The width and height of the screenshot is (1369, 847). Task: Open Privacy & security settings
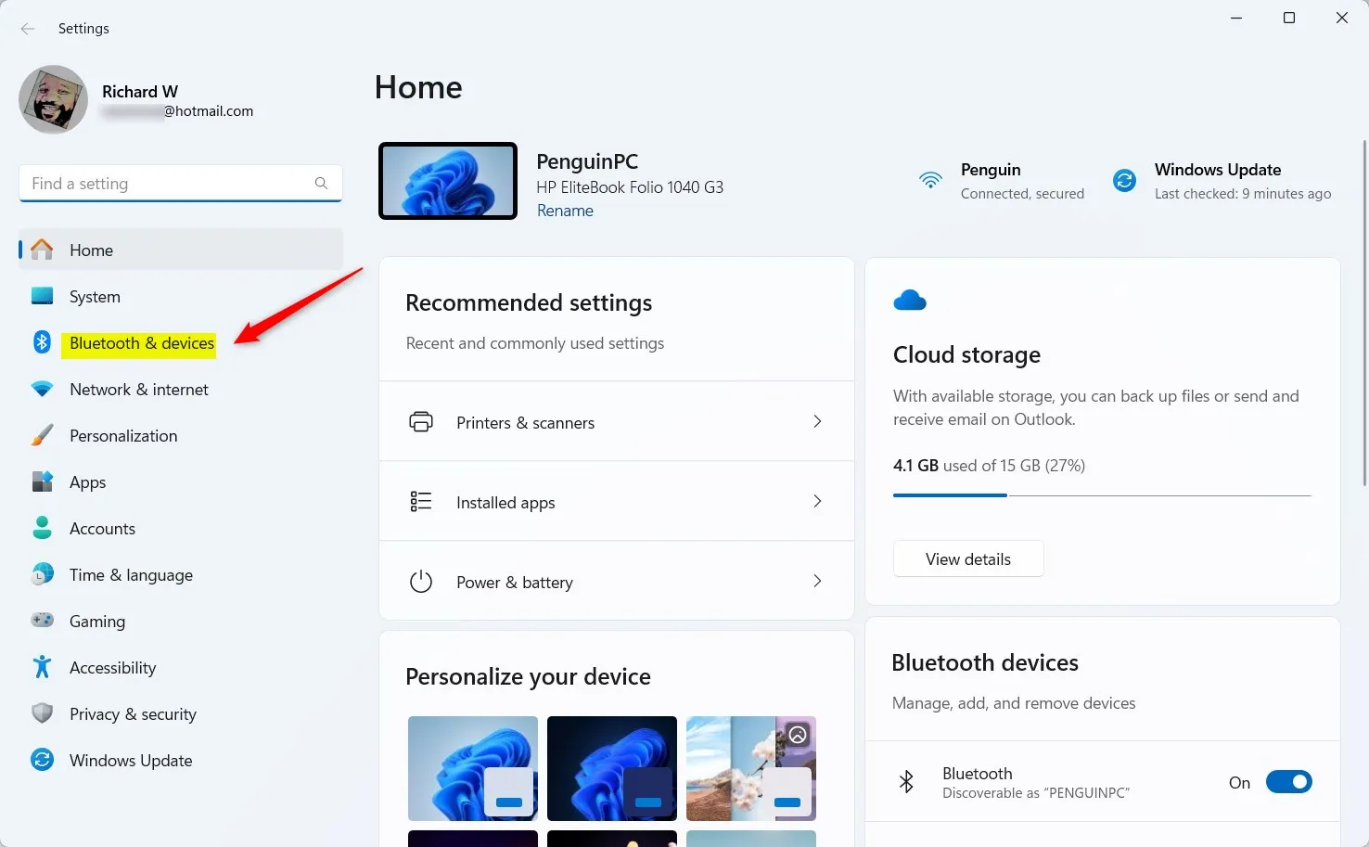(133, 713)
